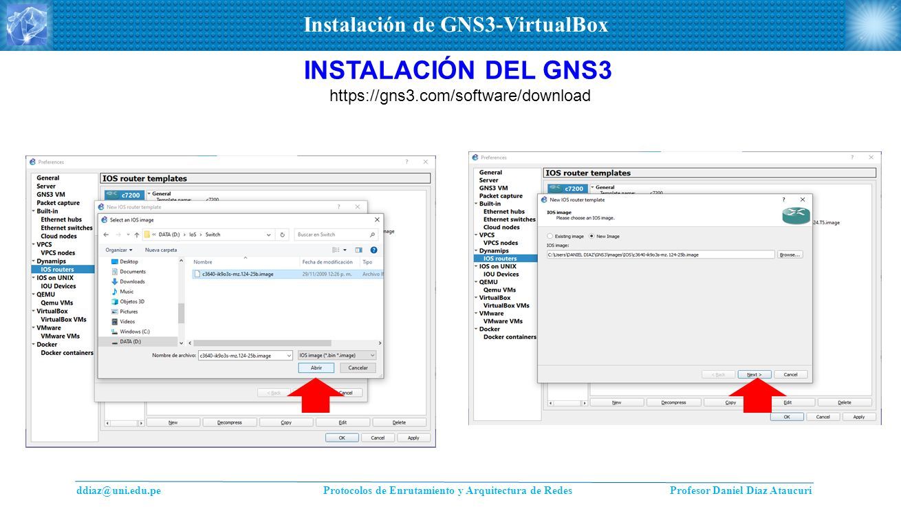901x507 pixels.
Task: Click the up-folder arrow in the file dialog
Action: [x=137, y=235]
